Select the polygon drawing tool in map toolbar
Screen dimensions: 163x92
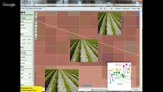36,35
